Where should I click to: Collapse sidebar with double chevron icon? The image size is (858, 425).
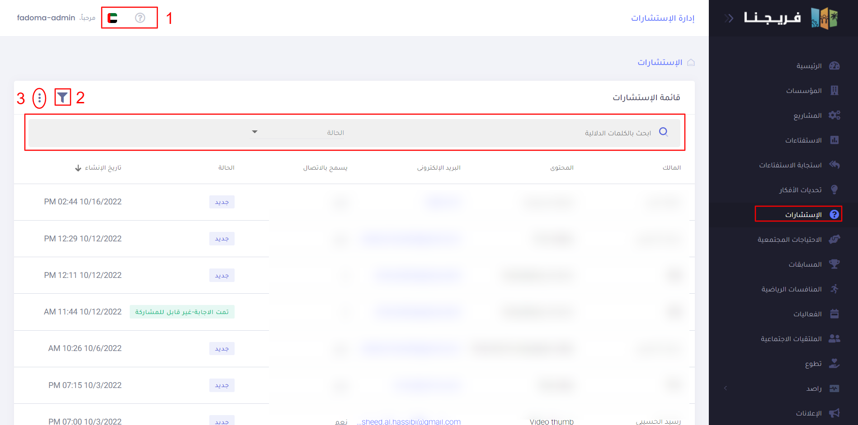[x=728, y=18]
